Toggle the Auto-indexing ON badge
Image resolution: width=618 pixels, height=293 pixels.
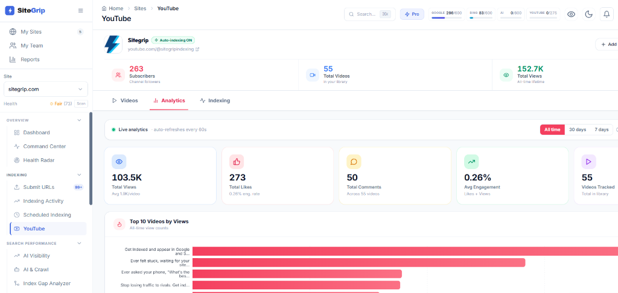pos(173,40)
